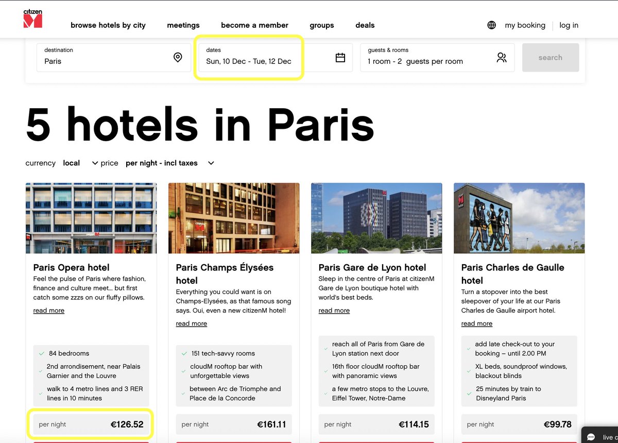
Task: Open my booking link
Action: click(525, 25)
